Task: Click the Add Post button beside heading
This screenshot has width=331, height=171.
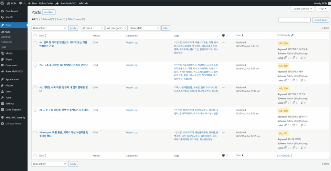Action: pos(49,12)
